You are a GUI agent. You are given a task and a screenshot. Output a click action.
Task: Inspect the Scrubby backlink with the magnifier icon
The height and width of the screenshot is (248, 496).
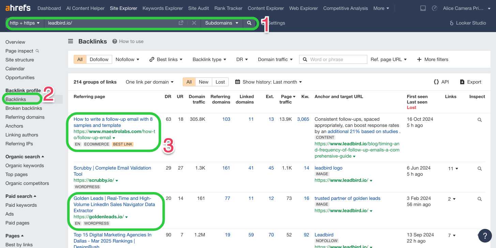[x=479, y=169]
